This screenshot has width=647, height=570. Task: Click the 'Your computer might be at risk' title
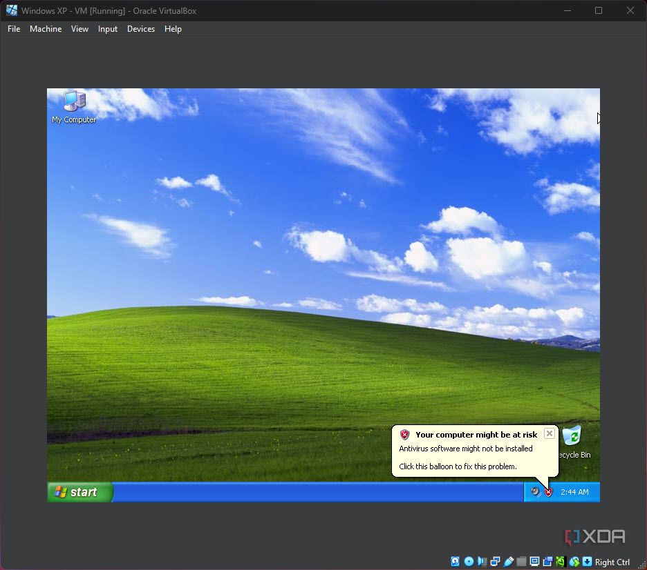click(x=476, y=435)
